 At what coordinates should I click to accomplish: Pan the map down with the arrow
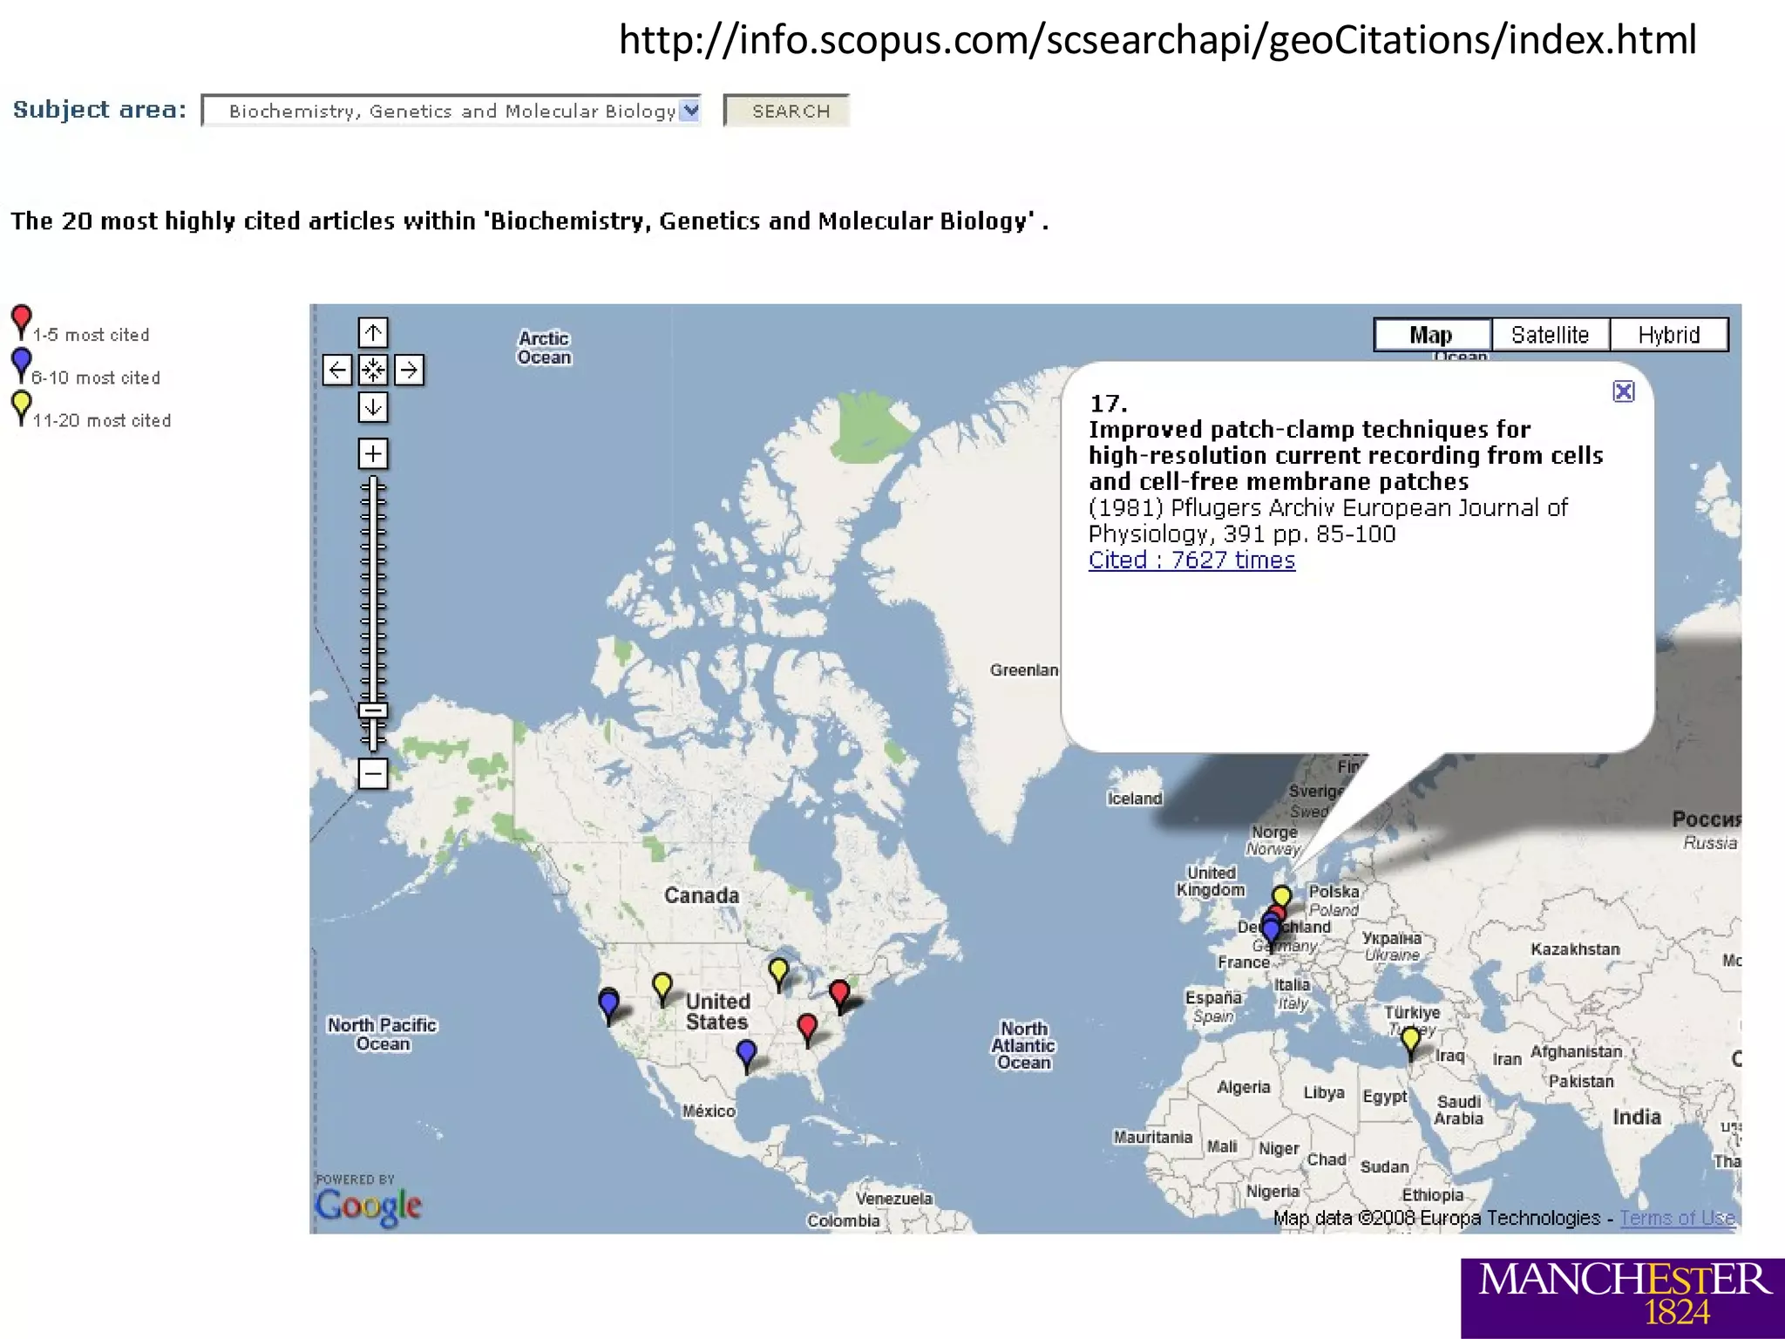point(373,406)
